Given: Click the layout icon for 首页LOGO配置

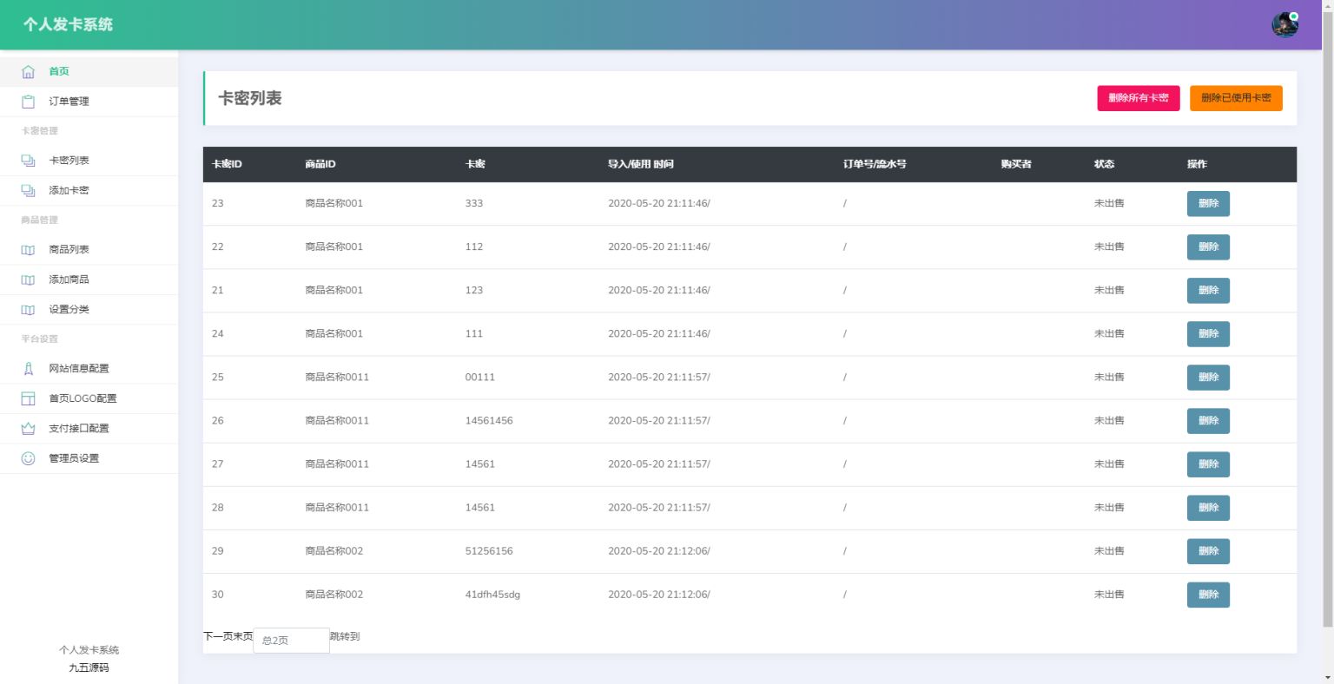Looking at the screenshot, I should tap(28, 399).
